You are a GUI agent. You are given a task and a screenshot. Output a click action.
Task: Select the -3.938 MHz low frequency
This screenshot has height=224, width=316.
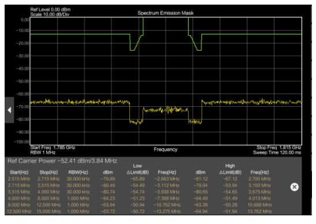tap(167, 192)
